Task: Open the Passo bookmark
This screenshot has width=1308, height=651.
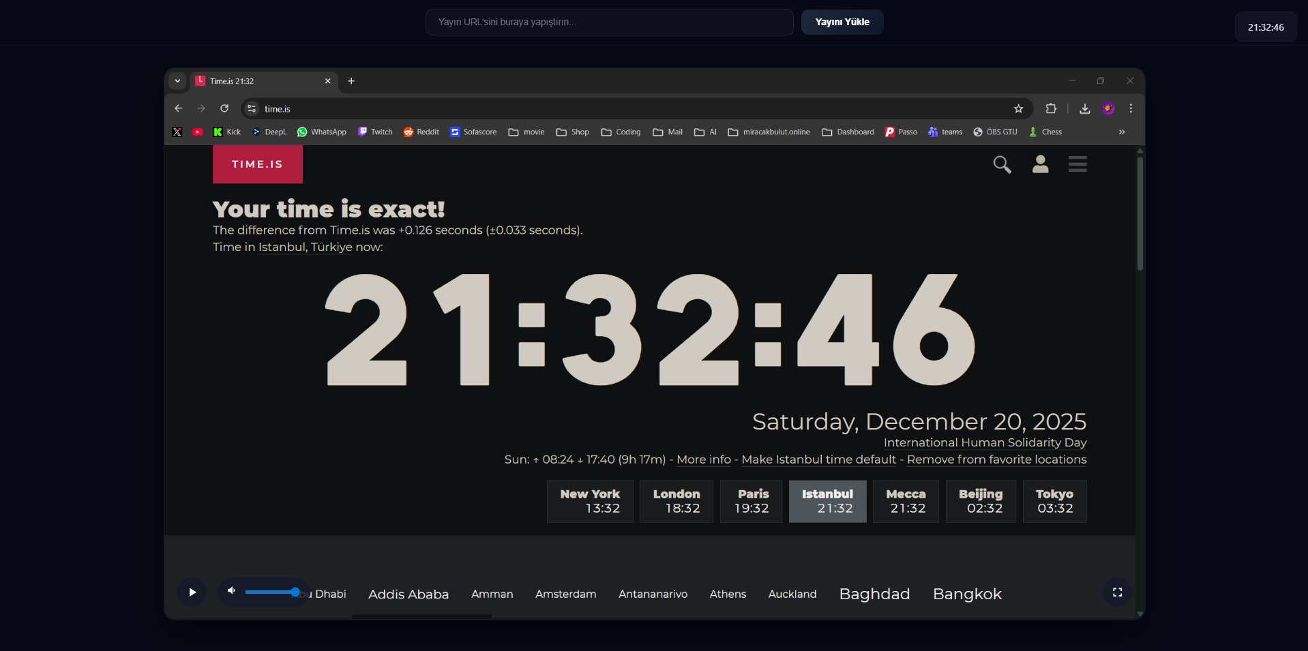Action: coord(902,132)
